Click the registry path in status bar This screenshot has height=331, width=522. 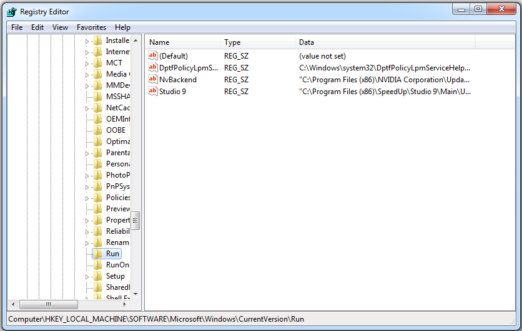coord(156,319)
